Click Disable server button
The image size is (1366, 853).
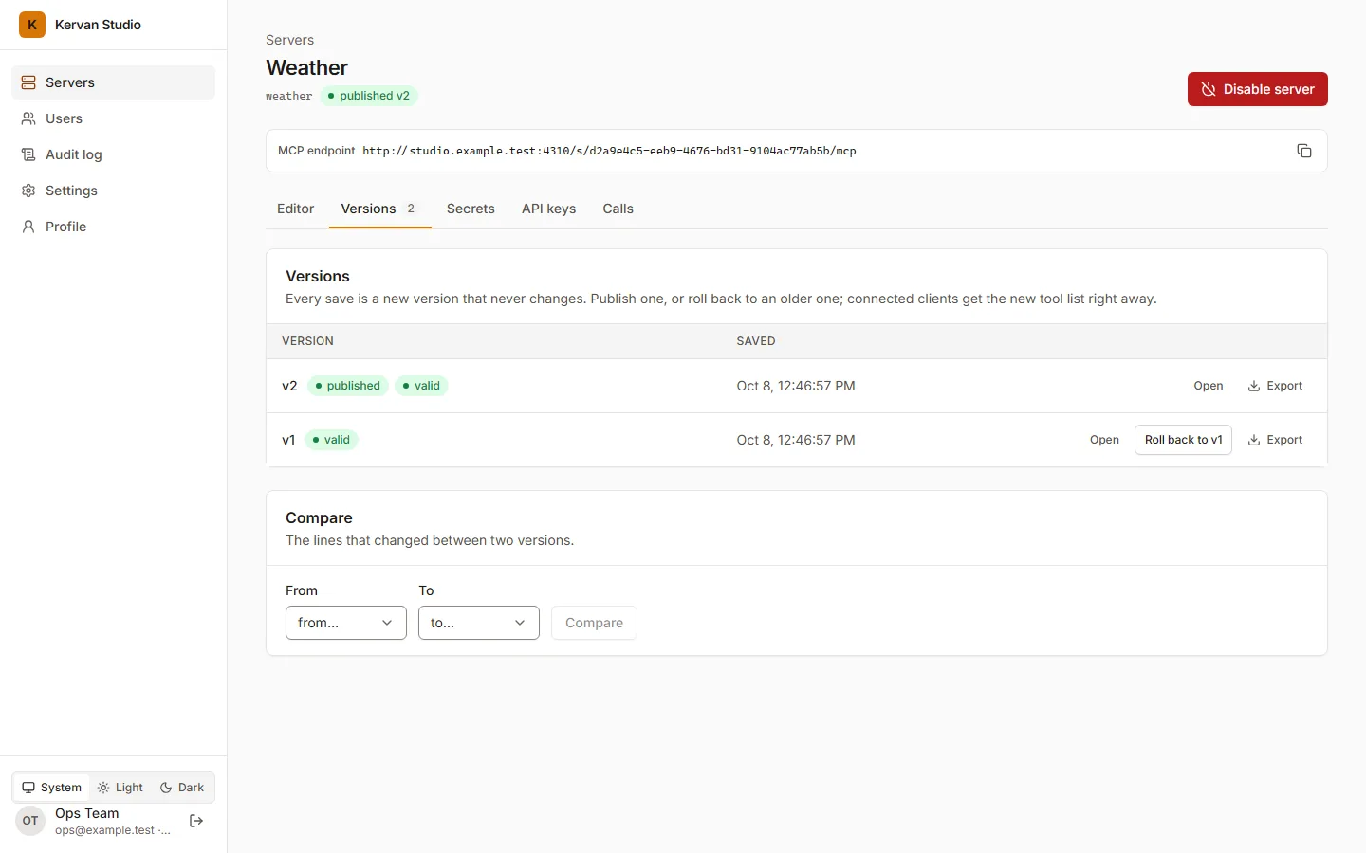pyautogui.click(x=1257, y=89)
